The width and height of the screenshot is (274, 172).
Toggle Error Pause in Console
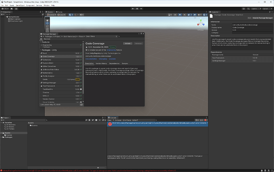click(127, 120)
